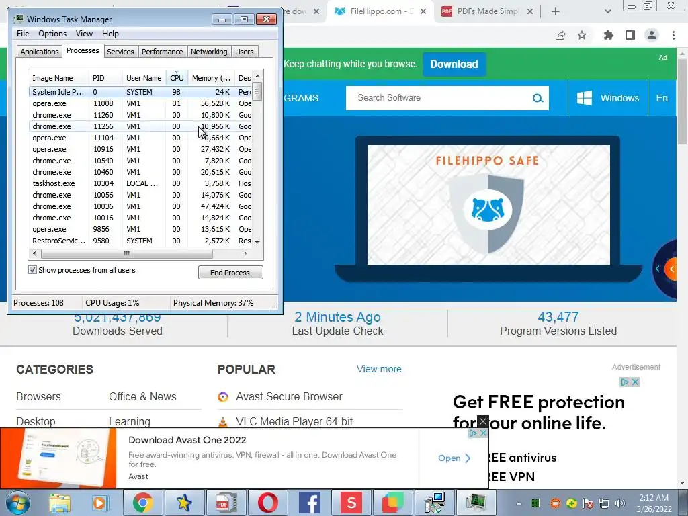Open the Task Manager taskbar button
The height and width of the screenshot is (516, 688).
coord(476,503)
